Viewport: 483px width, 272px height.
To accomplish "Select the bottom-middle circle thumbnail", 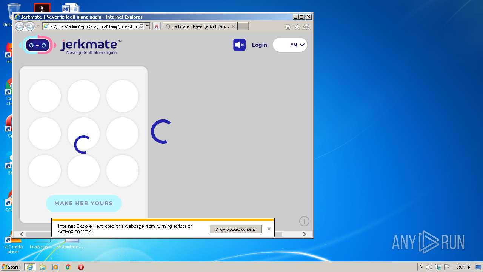I will point(83,171).
